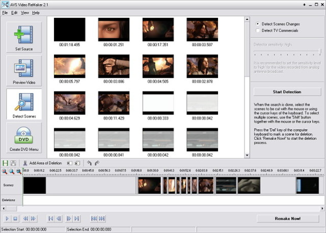
Task: Select scene thumbnail 00:00:02.878
Action: 202,66
